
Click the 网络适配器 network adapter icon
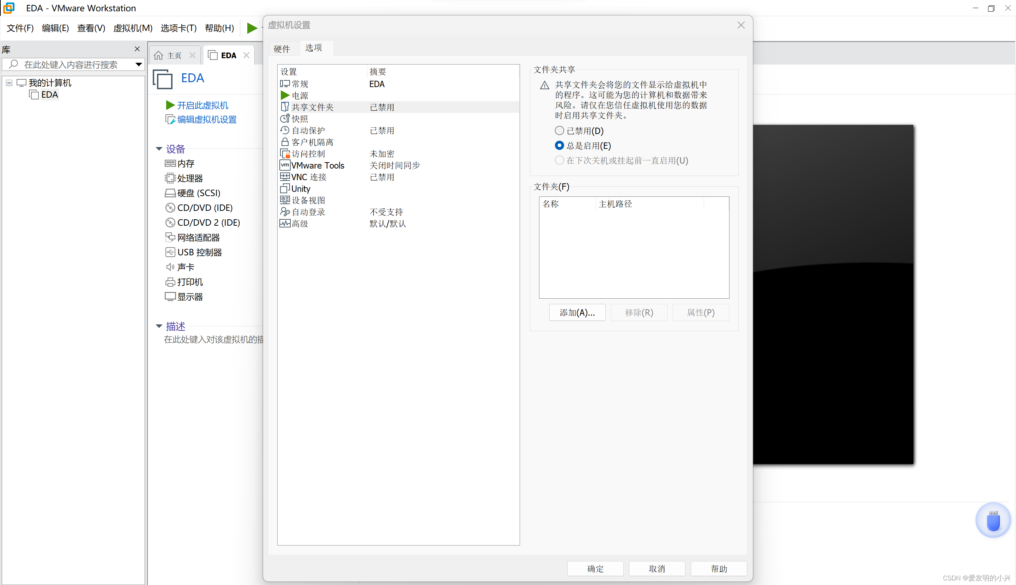point(170,237)
